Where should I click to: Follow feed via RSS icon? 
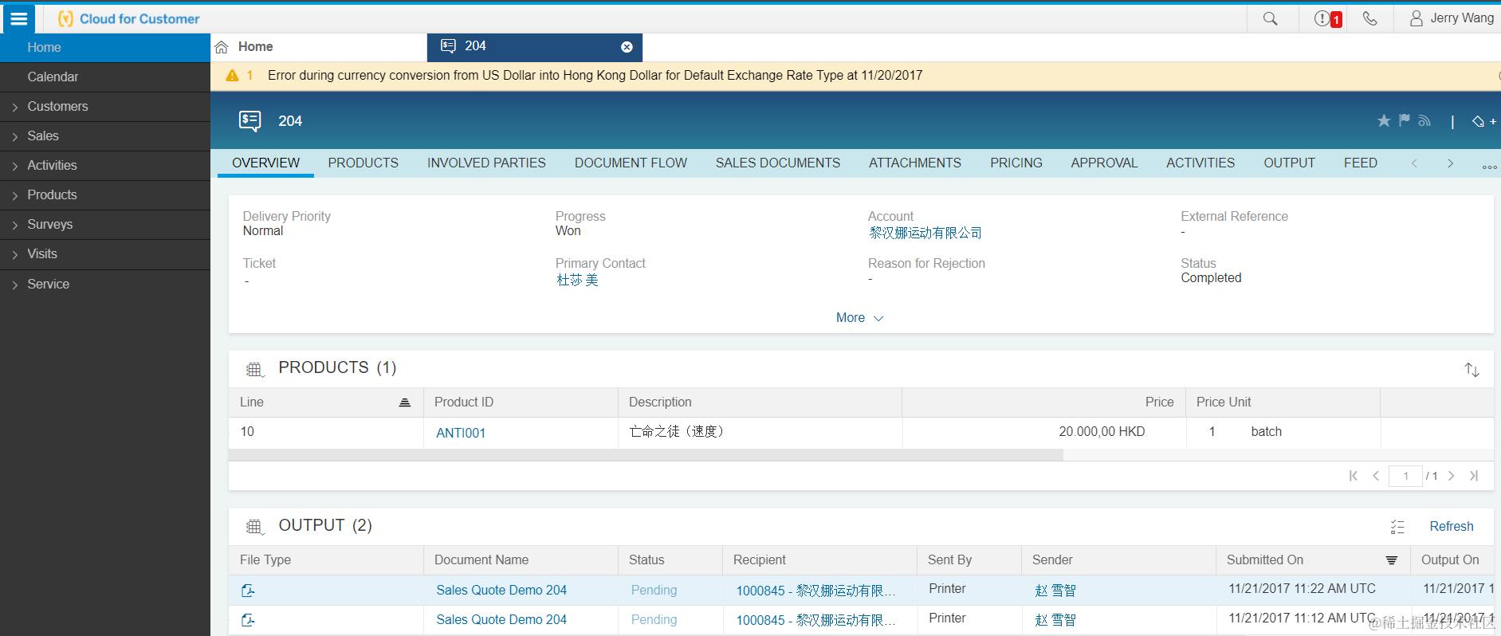tap(1424, 120)
